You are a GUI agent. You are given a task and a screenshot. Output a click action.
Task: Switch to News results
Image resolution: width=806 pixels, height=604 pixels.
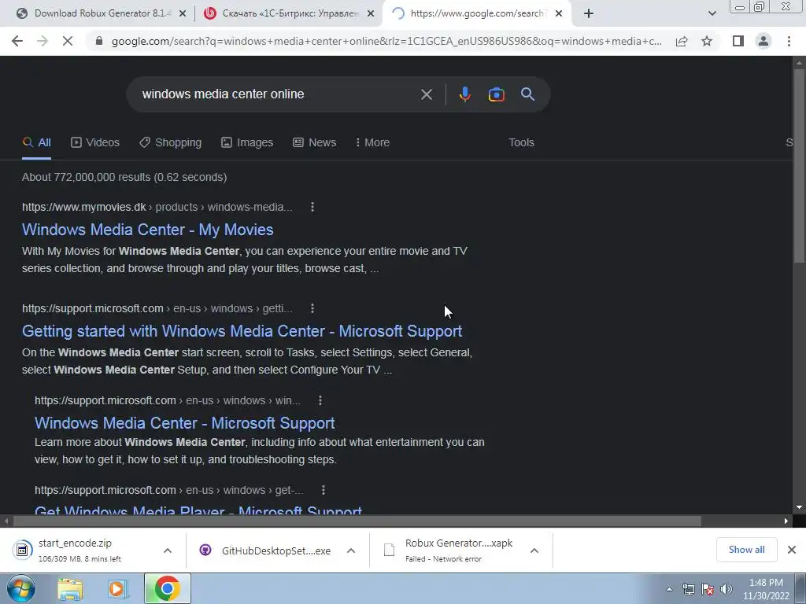point(315,142)
